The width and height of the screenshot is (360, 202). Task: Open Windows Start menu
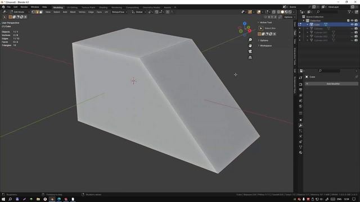coord(3,199)
